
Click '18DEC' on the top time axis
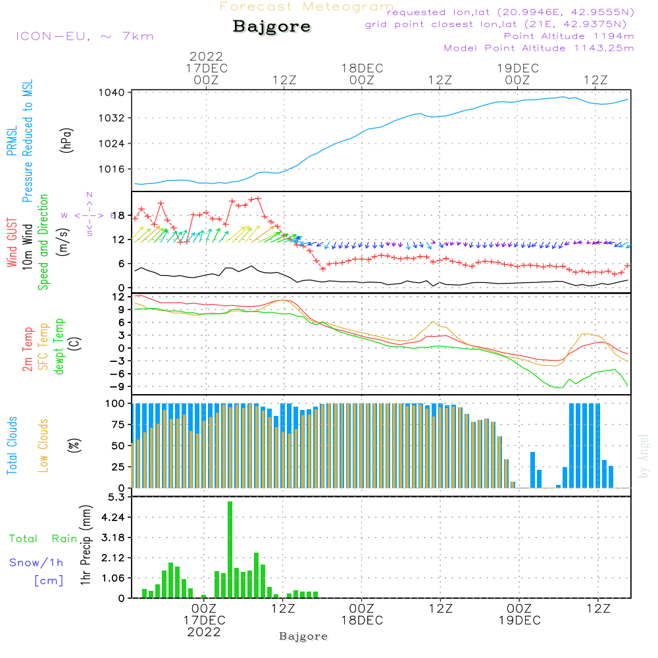[362, 68]
